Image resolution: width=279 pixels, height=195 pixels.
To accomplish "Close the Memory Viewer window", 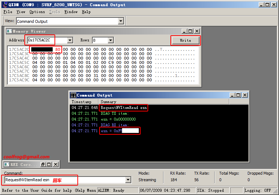I will pyautogui.click(x=197, y=31).
